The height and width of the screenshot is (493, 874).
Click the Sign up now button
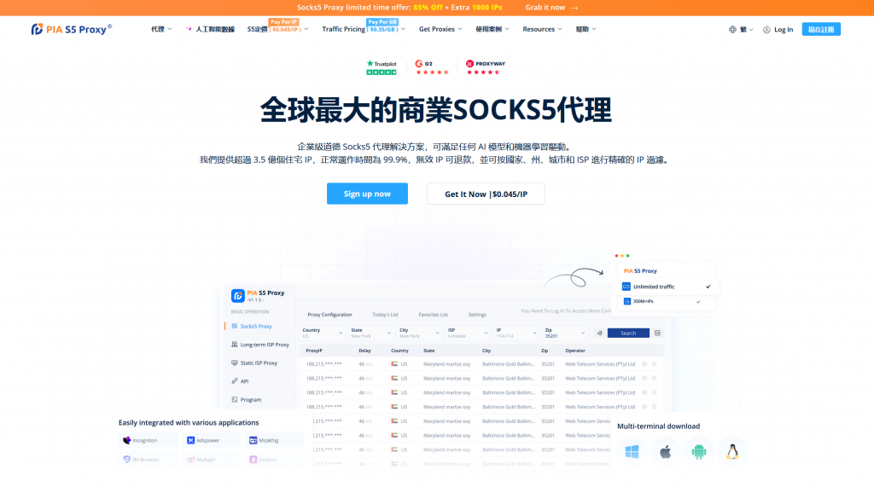click(367, 194)
